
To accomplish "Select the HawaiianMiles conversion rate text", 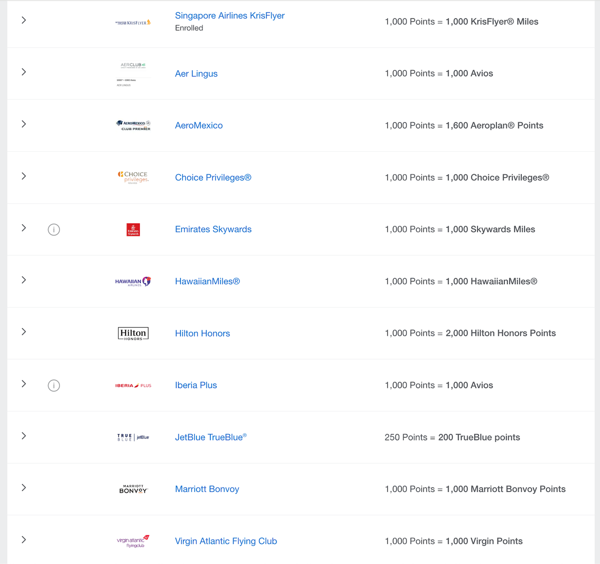I will coord(461,281).
